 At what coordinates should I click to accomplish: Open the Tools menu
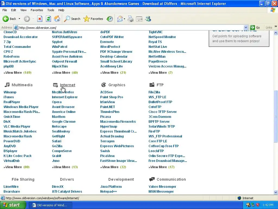(51, 10)
